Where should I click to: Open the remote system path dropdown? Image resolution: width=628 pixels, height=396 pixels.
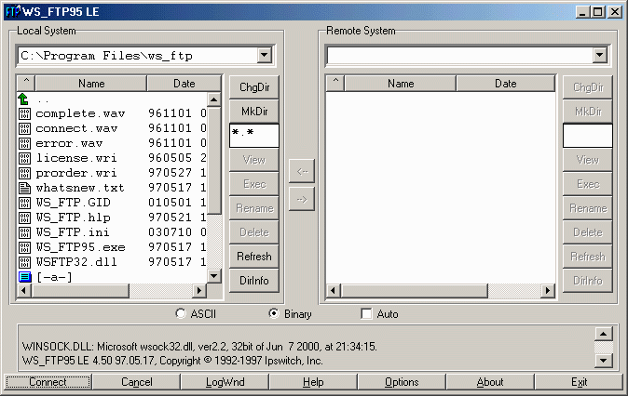tap(597, 56)
